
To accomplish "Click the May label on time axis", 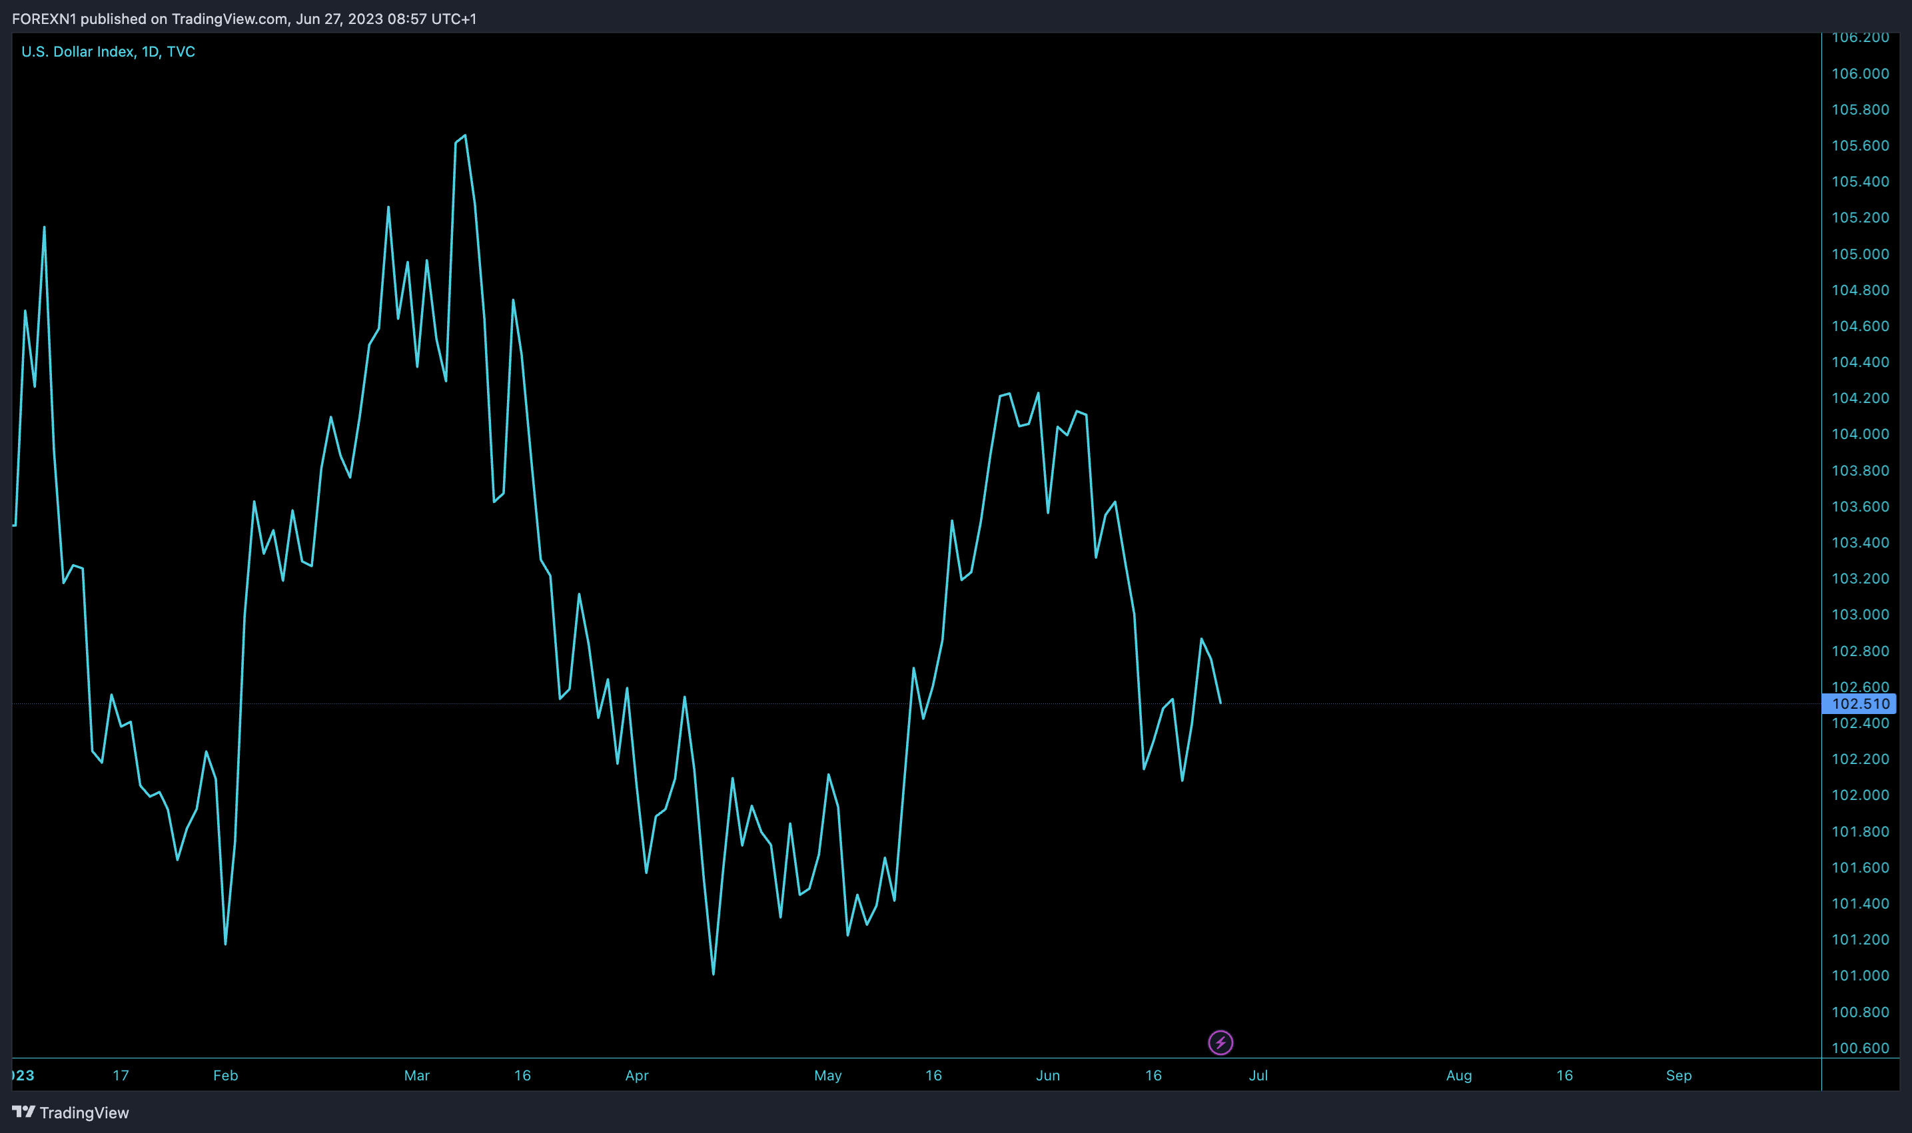I will click(827, 1075).
